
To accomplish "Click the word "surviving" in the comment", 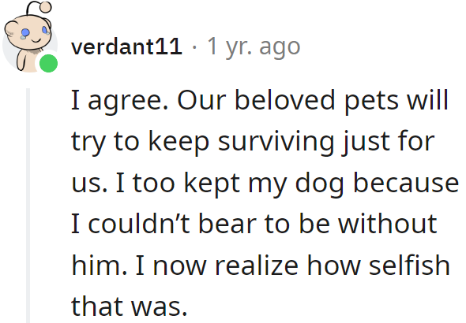I will [276, 141].
